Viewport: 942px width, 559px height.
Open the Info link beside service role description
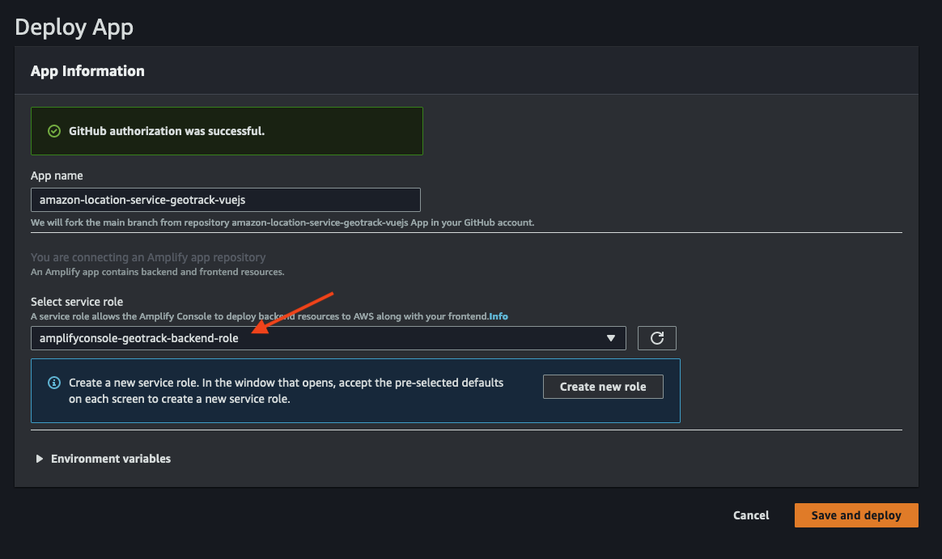tap(499, 316)
